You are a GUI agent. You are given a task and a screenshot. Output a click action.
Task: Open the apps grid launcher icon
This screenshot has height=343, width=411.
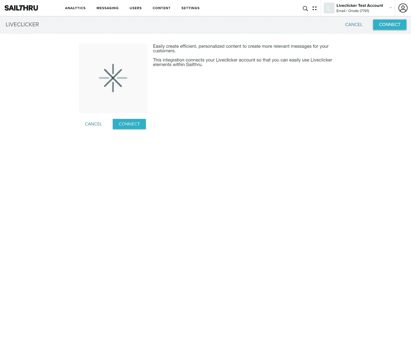314,8
